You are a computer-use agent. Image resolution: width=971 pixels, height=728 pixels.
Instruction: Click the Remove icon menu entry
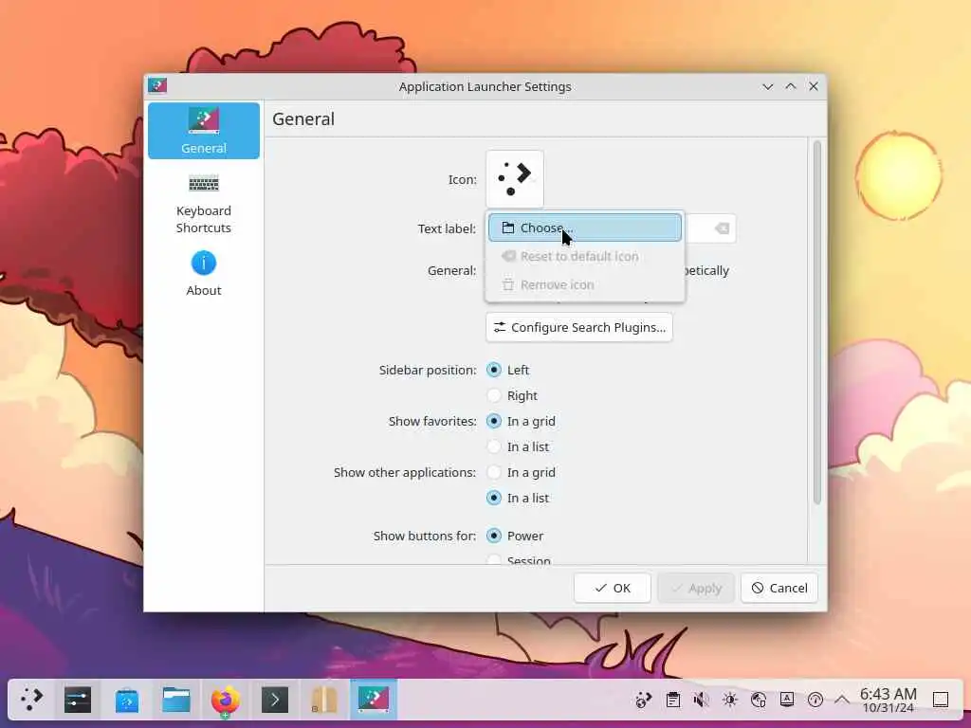584,284
